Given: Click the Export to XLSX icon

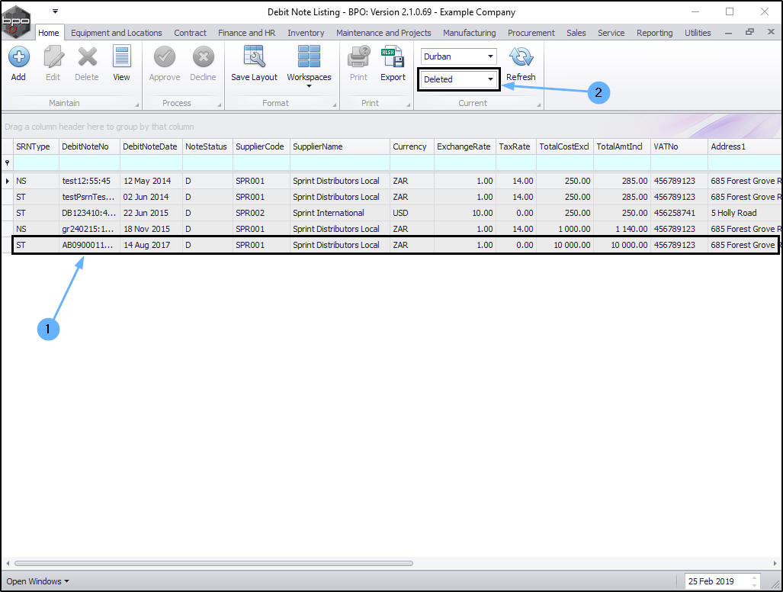Looking at the screenshot, I should (393, 56).
